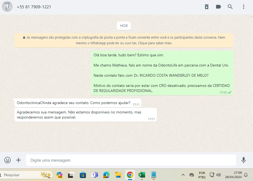Expand hidden system tray icons

183,175
